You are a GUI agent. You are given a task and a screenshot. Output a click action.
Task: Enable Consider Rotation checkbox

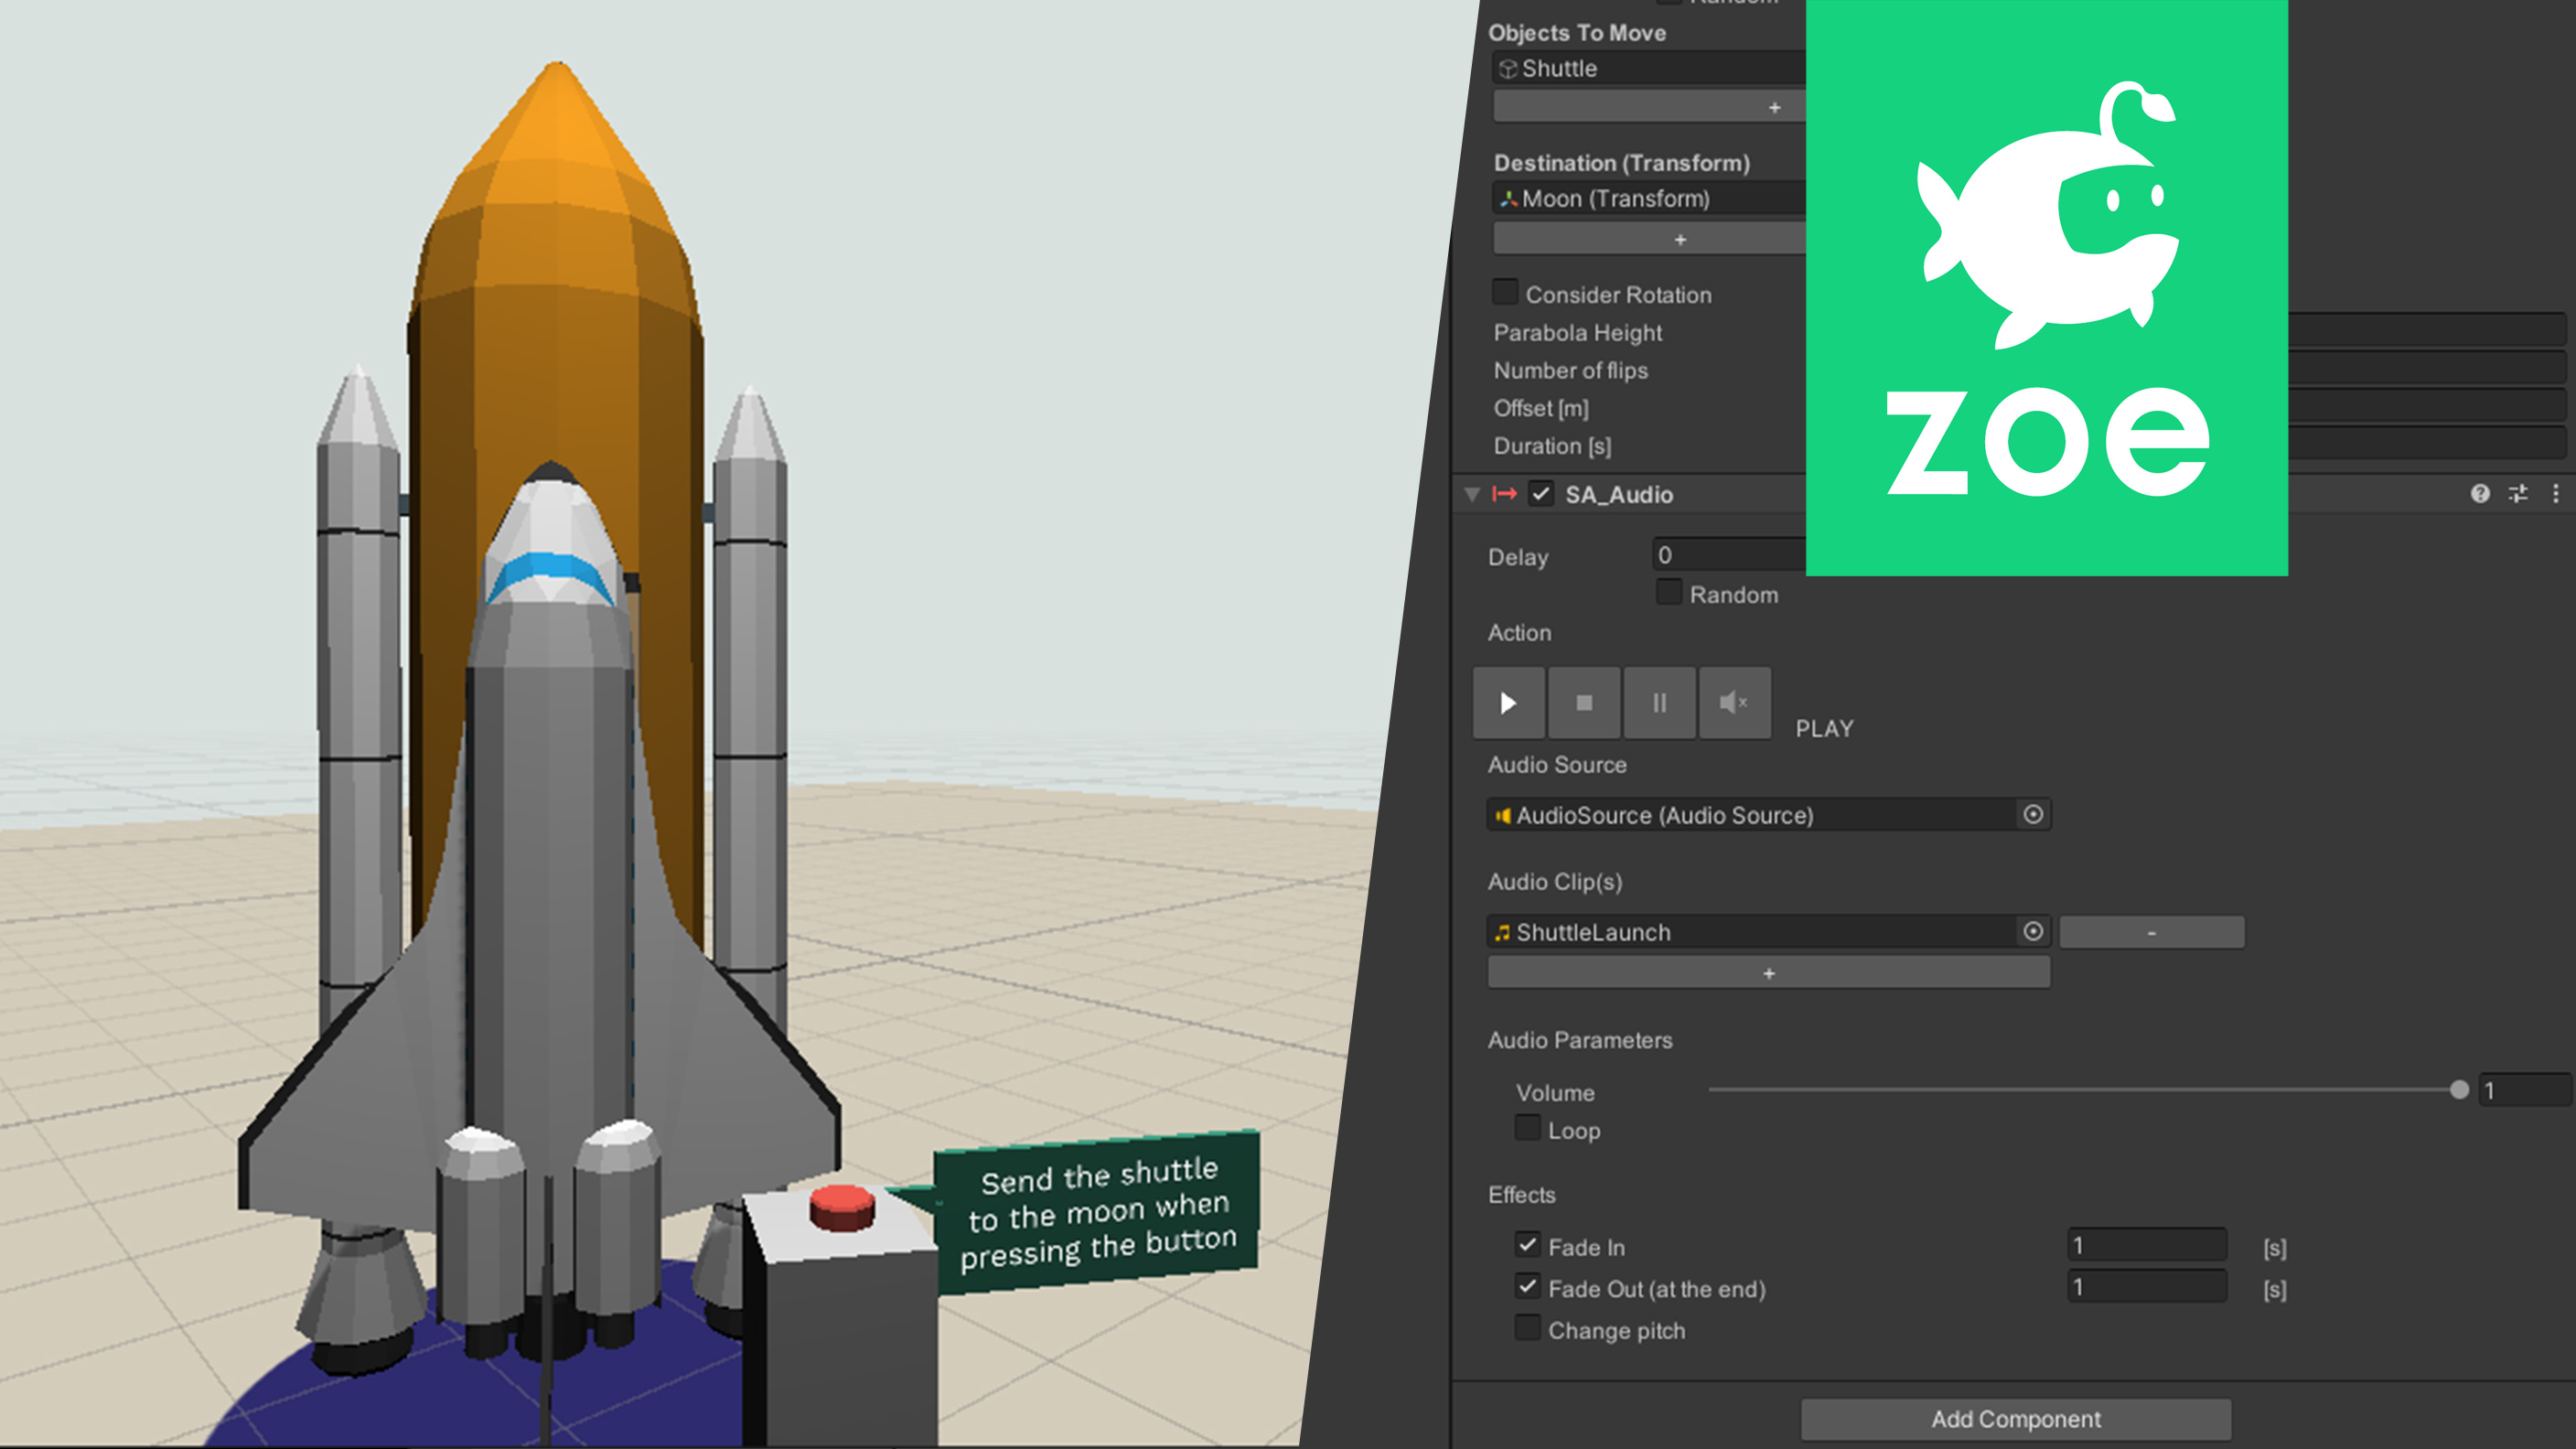1505,292
